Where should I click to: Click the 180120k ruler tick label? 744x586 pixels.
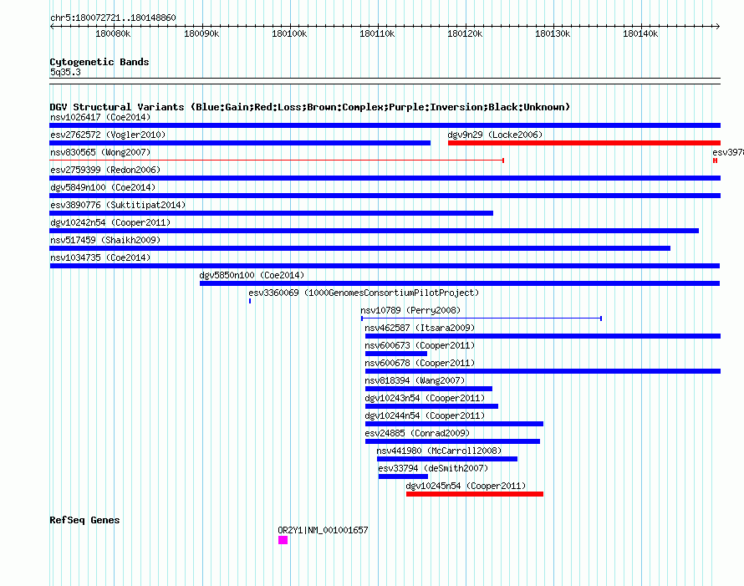(x=465, y=33)
